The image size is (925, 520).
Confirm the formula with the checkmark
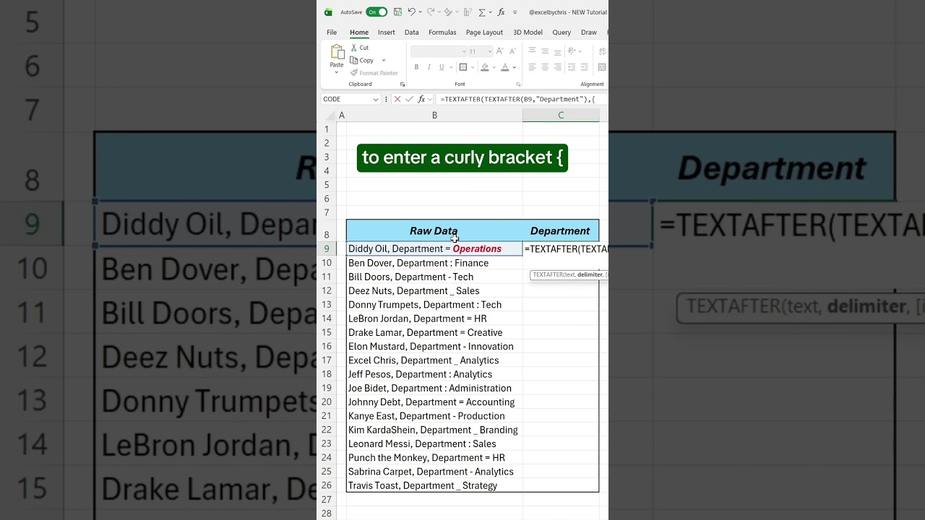(x=410, y=99)
